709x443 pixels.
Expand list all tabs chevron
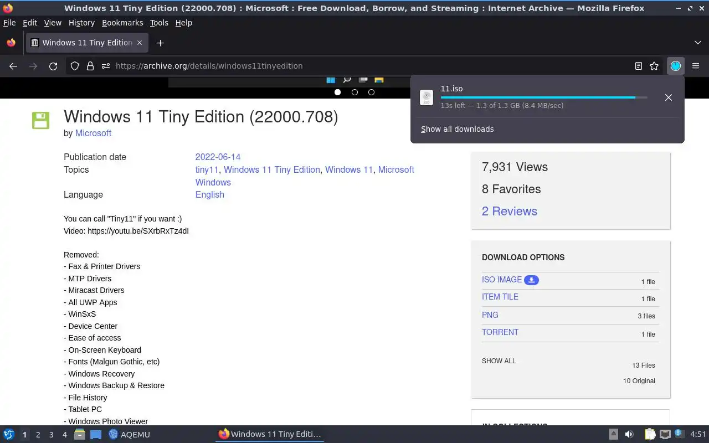697,43
